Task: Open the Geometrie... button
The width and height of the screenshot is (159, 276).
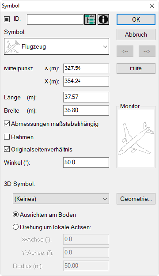Action: pos(136,199)
